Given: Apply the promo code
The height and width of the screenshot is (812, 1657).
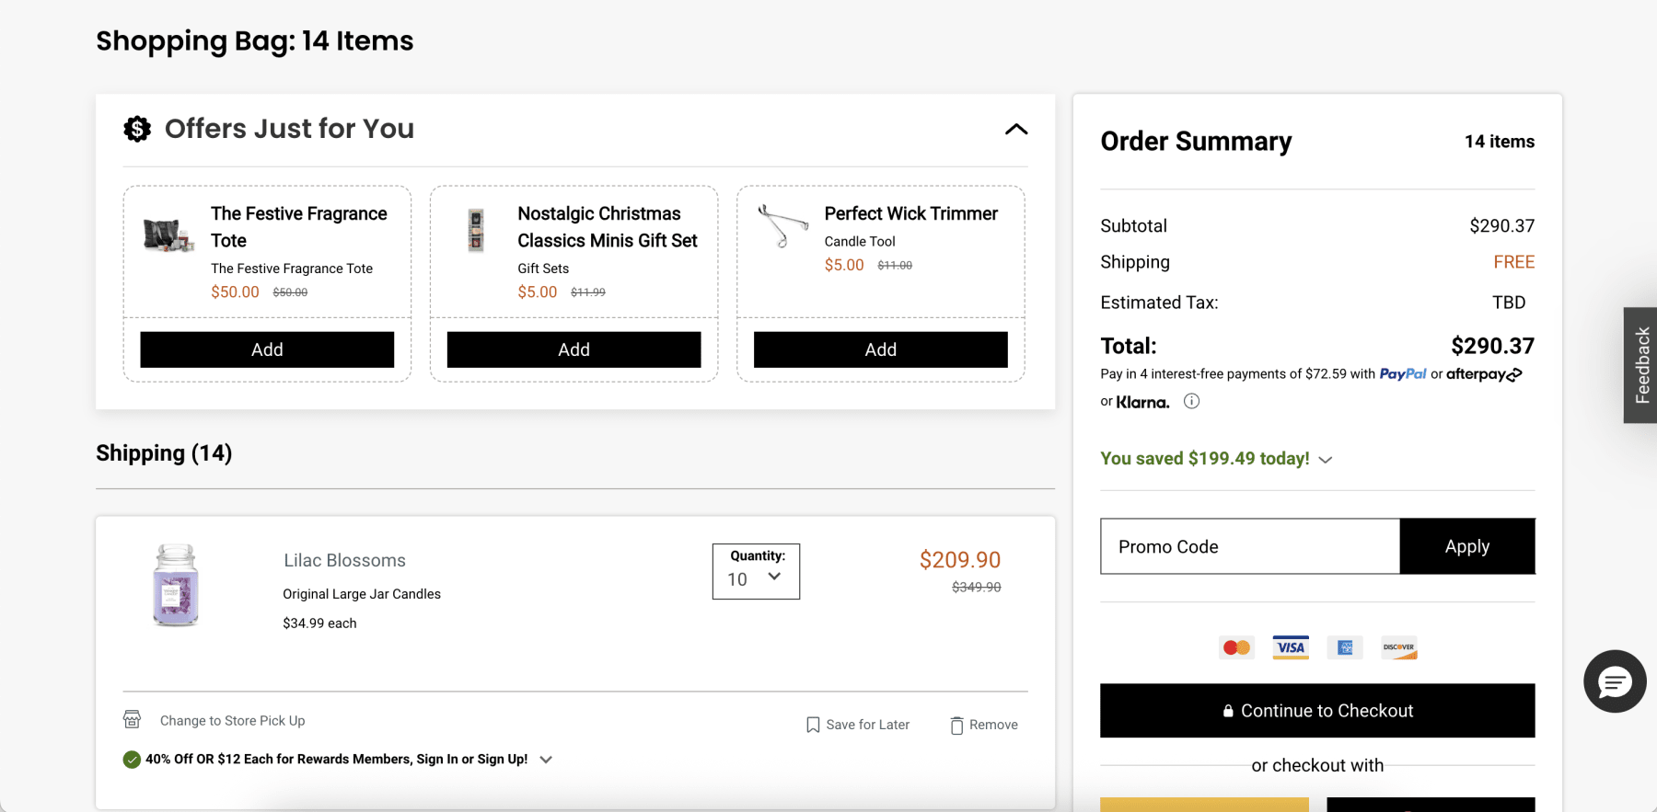Looking at the screenshot, I should click(x=1466, y=546).
